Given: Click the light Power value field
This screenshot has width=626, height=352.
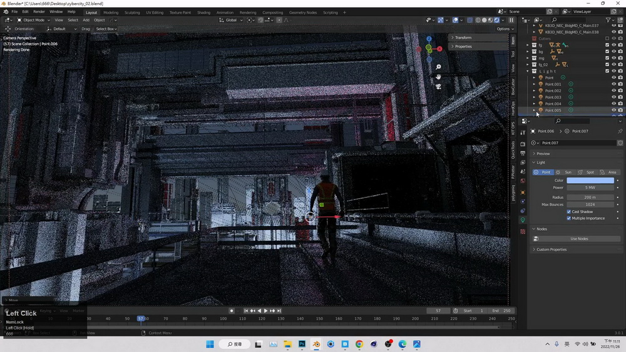Looking at the screenshot, I should (590, 188).
